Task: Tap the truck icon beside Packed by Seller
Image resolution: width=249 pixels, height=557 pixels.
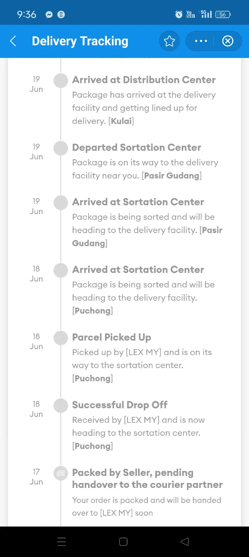Action: click(x=61, y=473)
